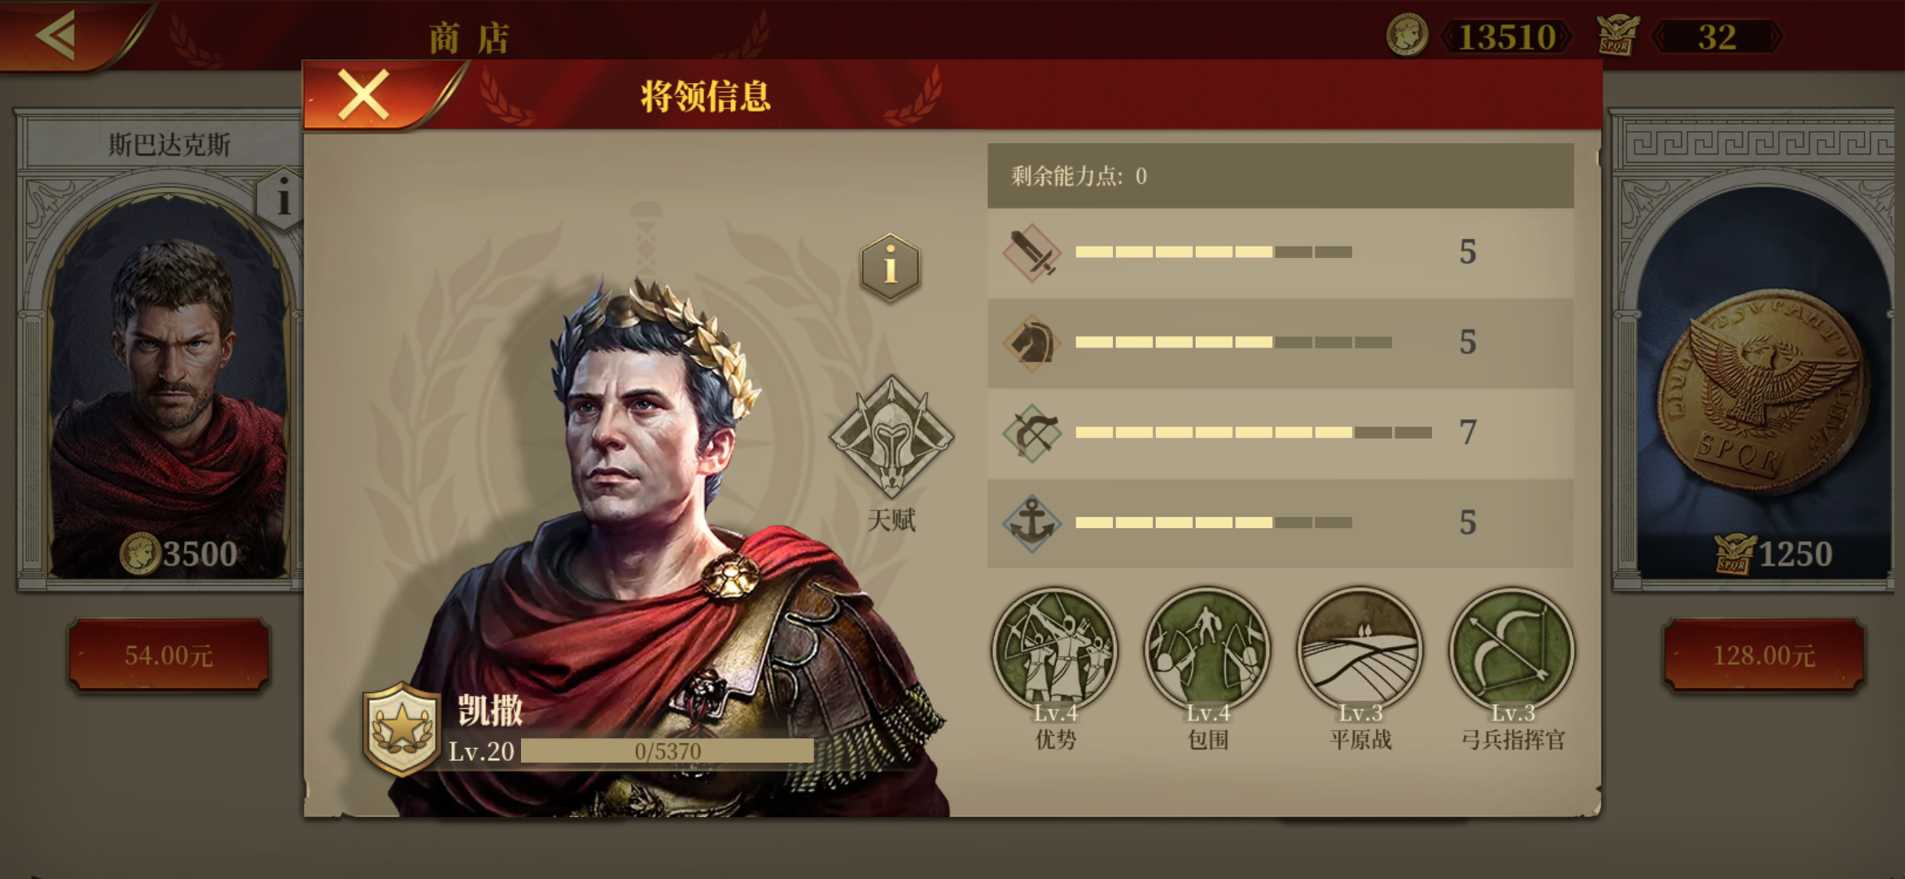The width and height of the screenshot is (1905, 879).
Task: Click Caesar's star rank shield badge
Action: click(x=401, y=729)
